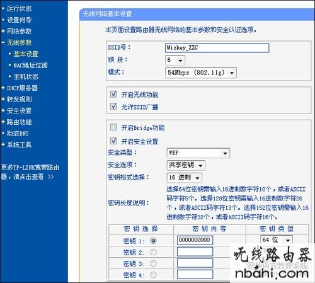Screen dimensions: 315x283
Task: Select 密钥 1 radio button
Action: click(x=153, y=241)
